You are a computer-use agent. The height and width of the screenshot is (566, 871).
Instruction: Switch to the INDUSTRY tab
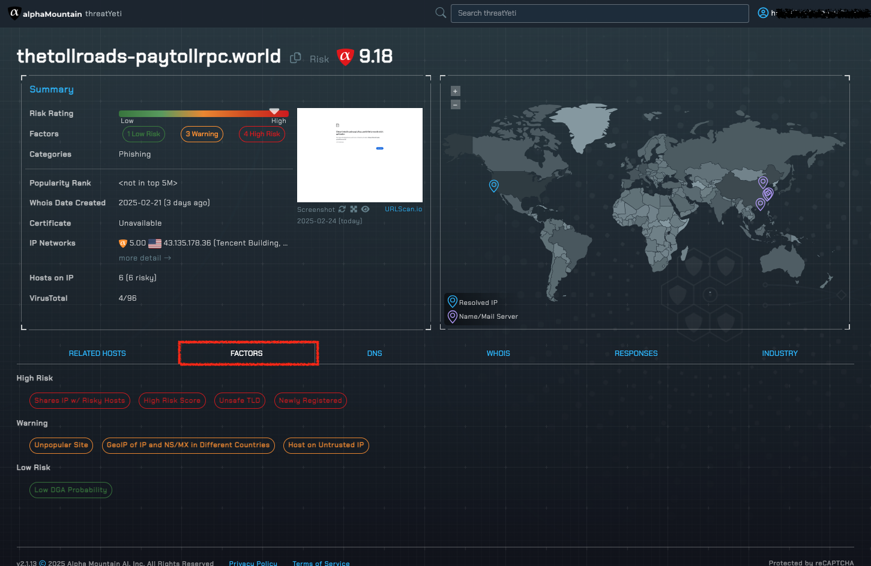click(780, 354)
